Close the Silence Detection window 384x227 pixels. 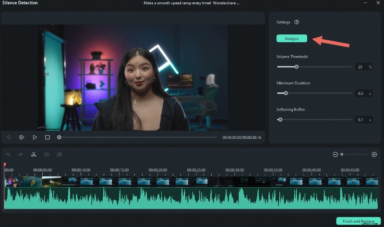pyautogui.click(x=378, y=3)
